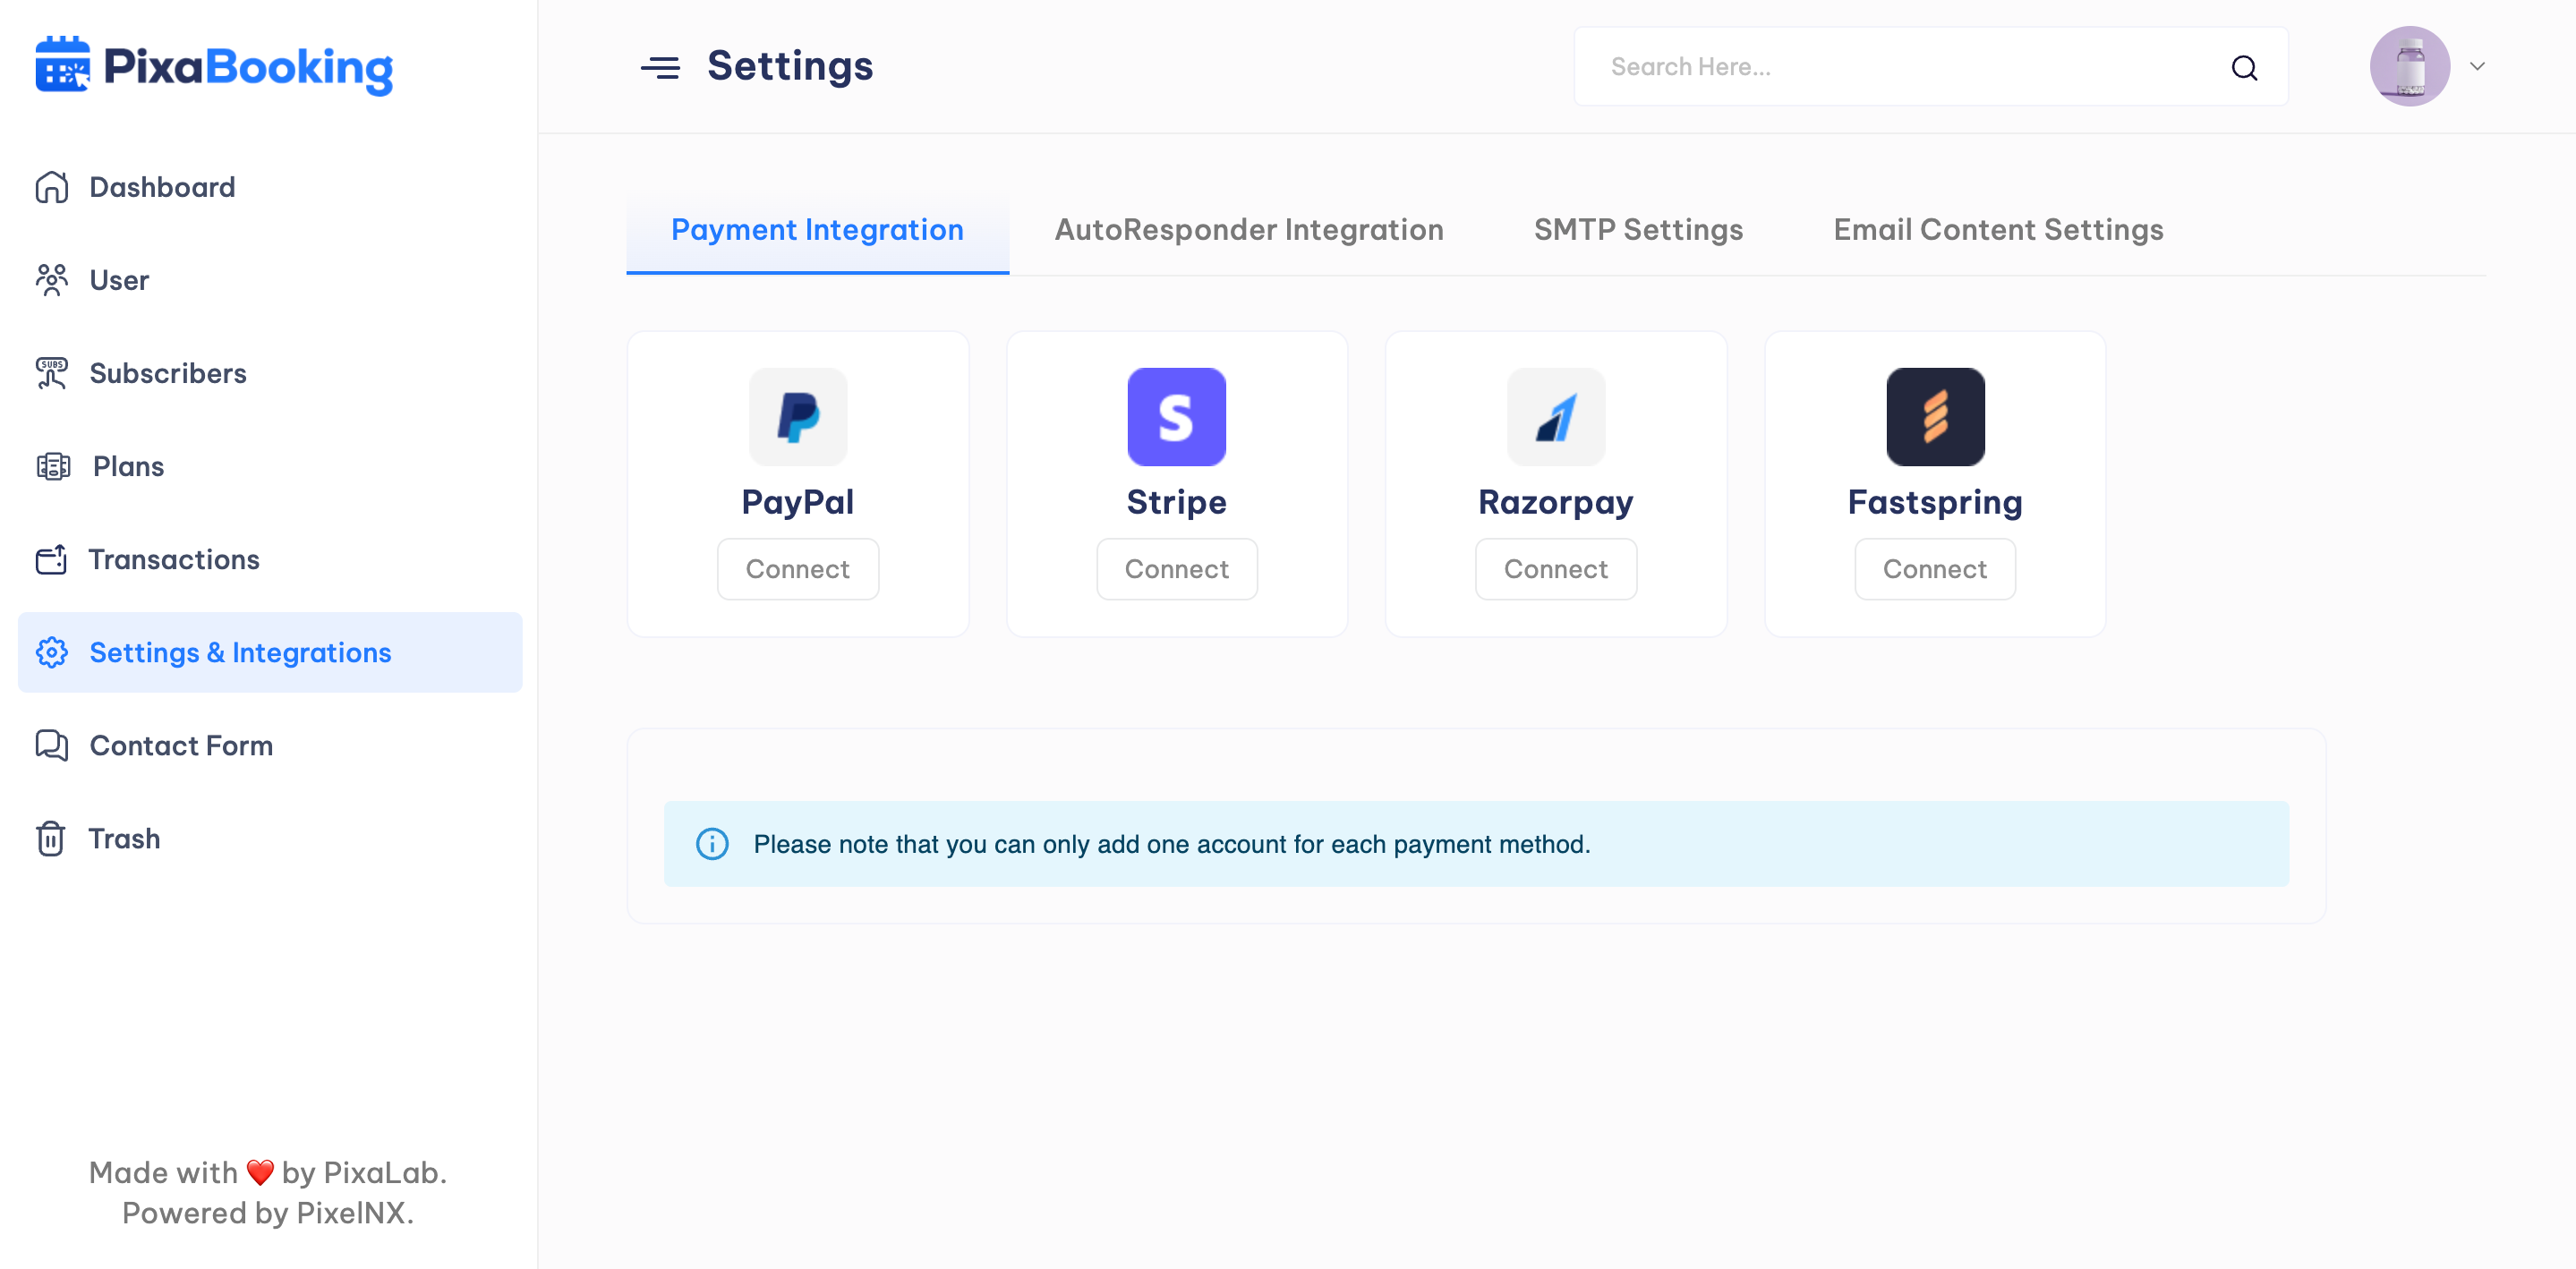The height and width of the screenshot is (1269, 2576).
Task: Click the one-account payment method notice text
Action: [1172, 844]
